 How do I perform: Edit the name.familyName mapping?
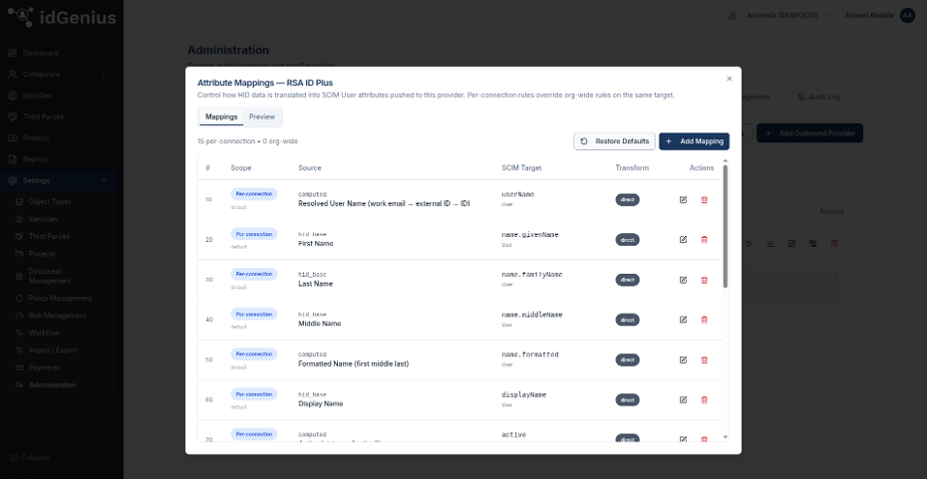(x=683, y=280)
